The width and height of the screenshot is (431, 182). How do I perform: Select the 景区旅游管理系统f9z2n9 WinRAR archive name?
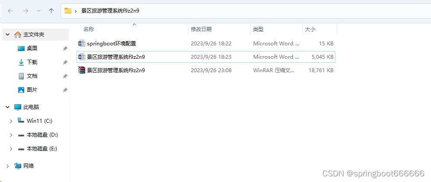click(116, 70)
